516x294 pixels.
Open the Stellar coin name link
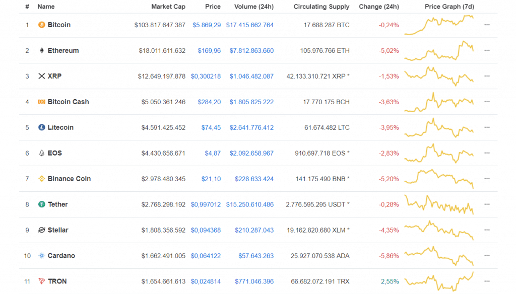[58, 230]
